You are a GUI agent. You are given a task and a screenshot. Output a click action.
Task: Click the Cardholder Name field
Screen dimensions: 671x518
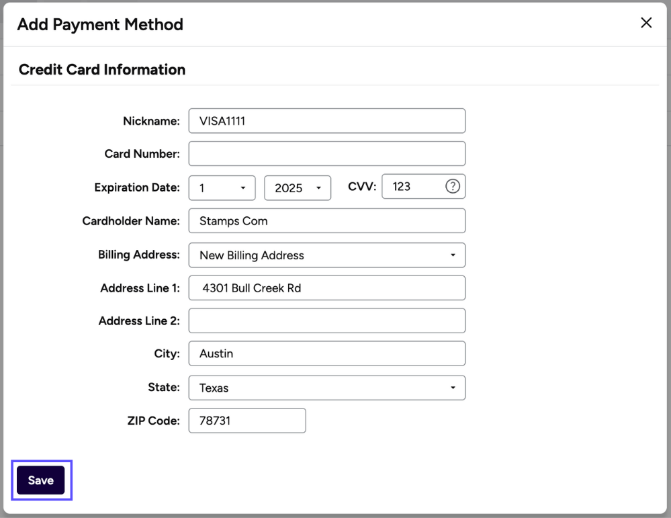point(326,220)
